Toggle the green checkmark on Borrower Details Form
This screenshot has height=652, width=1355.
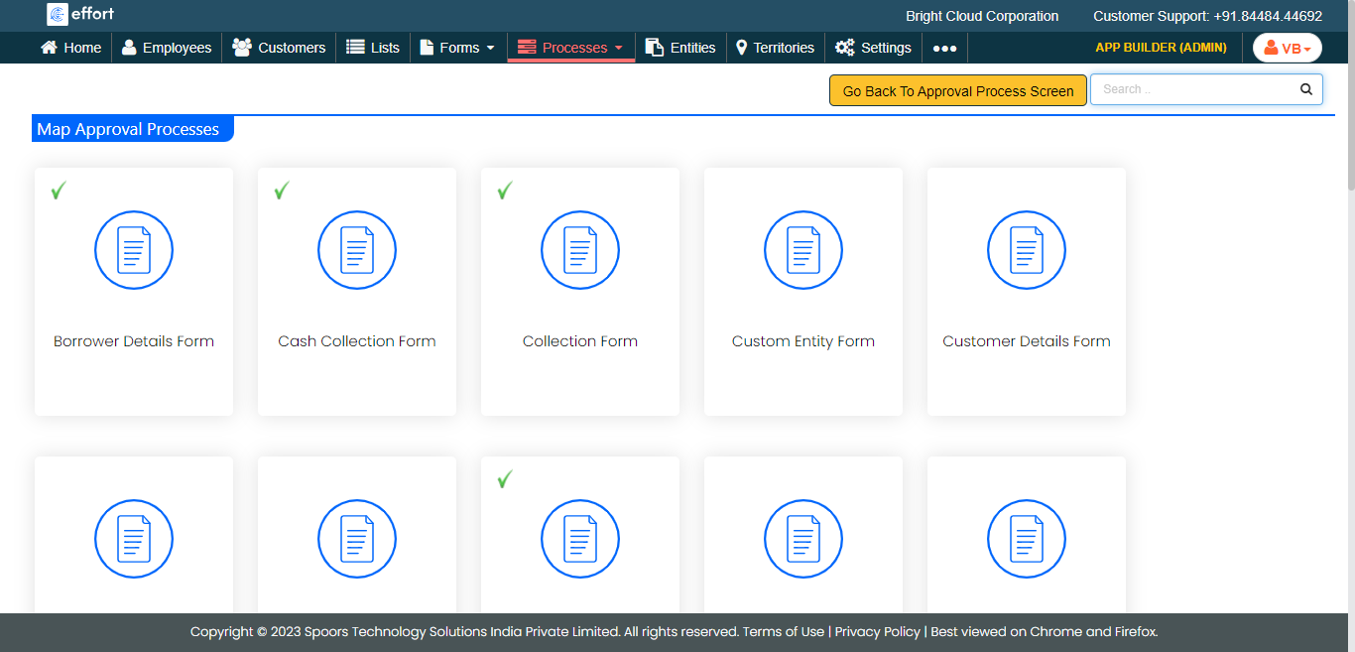tap(59, 191)
